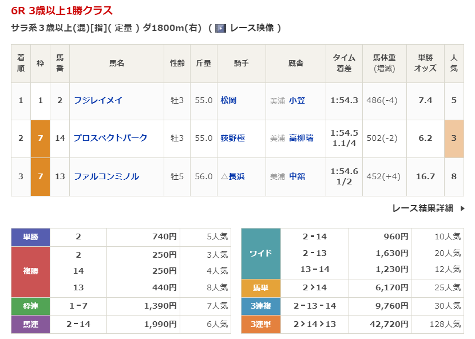Select the orange 3連単 payout label
This screenshot has width=475, height=339.
point(261,325)
